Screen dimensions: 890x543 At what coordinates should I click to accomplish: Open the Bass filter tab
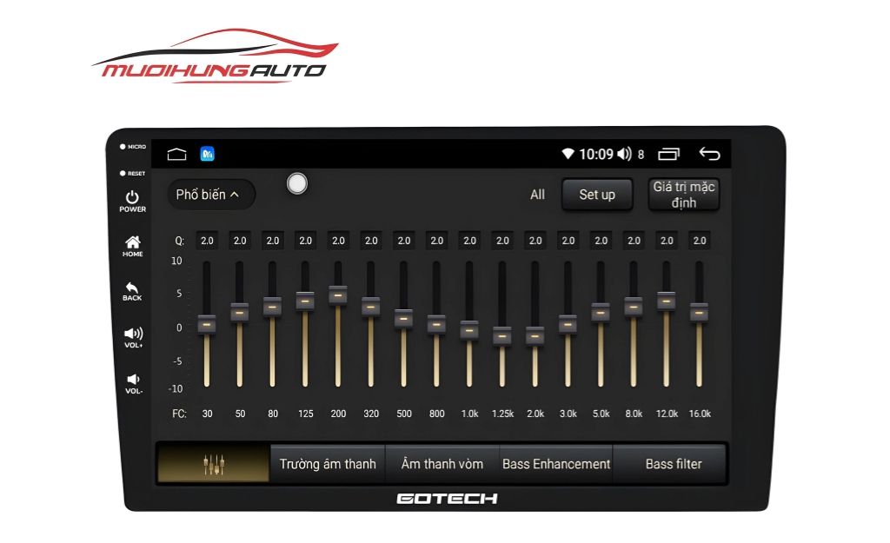[x=673, y=464]
